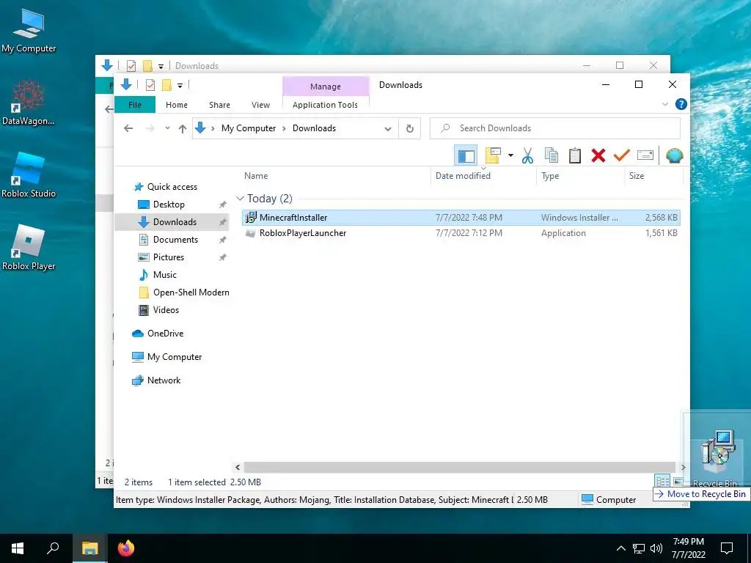Click in the Search Downloads field
Screen dimensions: 751x563
(555, 128)
